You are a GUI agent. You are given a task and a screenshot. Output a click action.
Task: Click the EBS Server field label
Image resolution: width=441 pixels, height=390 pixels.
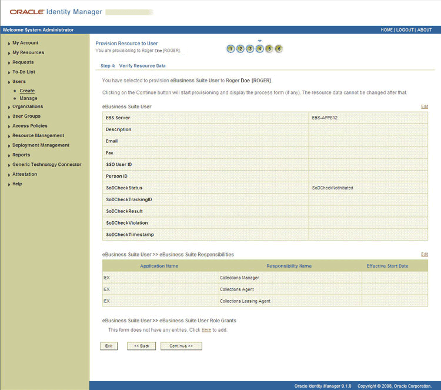tap(118, 118)
